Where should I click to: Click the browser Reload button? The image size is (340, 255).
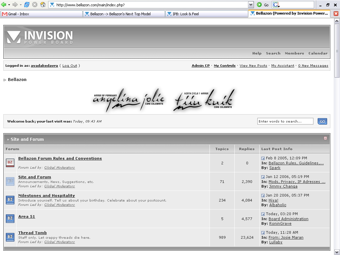[x=27, y=5]
